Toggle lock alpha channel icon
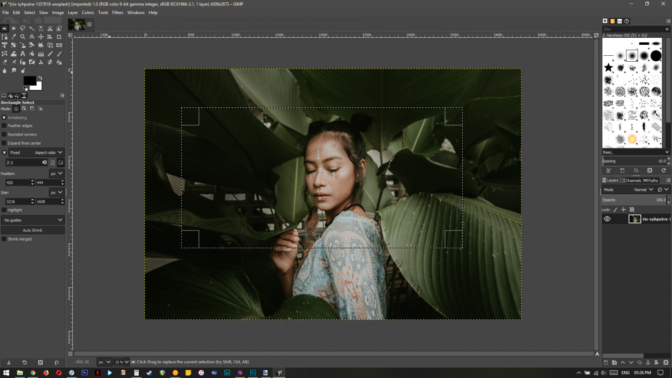The width and height of the screenshot is (672, 378). (632, 209)
